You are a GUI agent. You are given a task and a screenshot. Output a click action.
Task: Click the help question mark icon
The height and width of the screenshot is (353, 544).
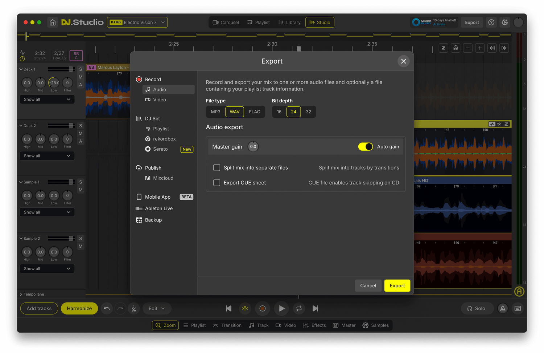click(491, 23)
